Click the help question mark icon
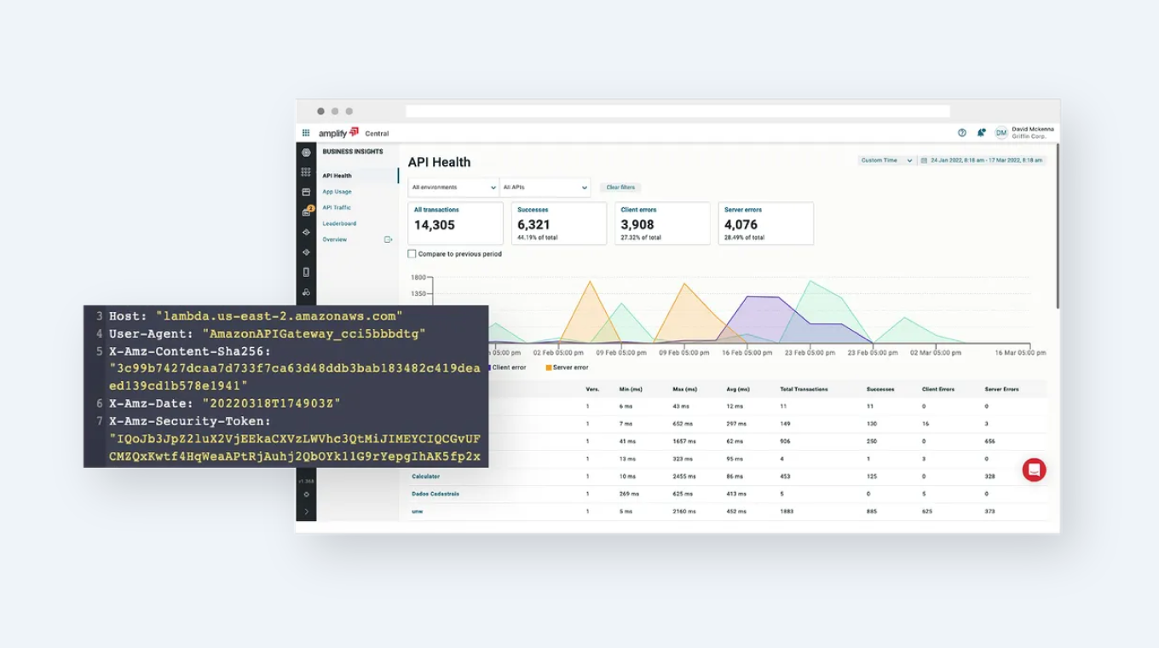The width and height of the screenshot is (1159, 648). click(962, 133)
